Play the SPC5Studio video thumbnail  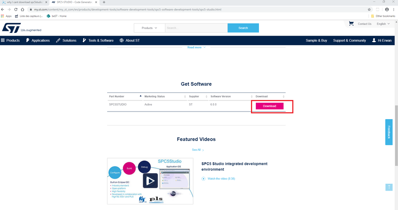tap(150, 181)
